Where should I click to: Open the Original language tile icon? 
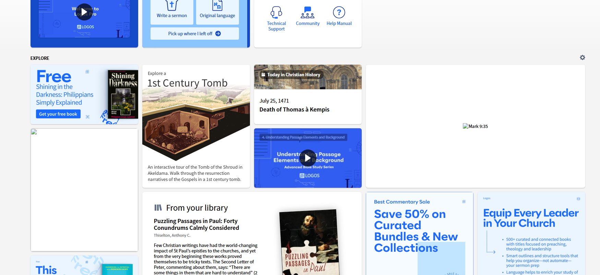[x=217, y=5]
